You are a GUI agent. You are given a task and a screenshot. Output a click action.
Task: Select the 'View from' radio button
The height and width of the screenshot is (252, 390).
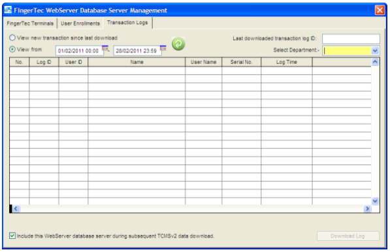12,49
